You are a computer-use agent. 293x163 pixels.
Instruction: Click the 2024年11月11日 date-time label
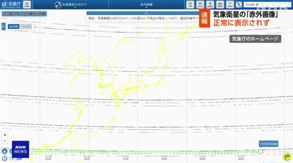tap(24, 14)
